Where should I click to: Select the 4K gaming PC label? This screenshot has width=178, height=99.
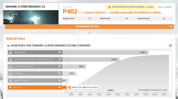click(x=20, y=52)
